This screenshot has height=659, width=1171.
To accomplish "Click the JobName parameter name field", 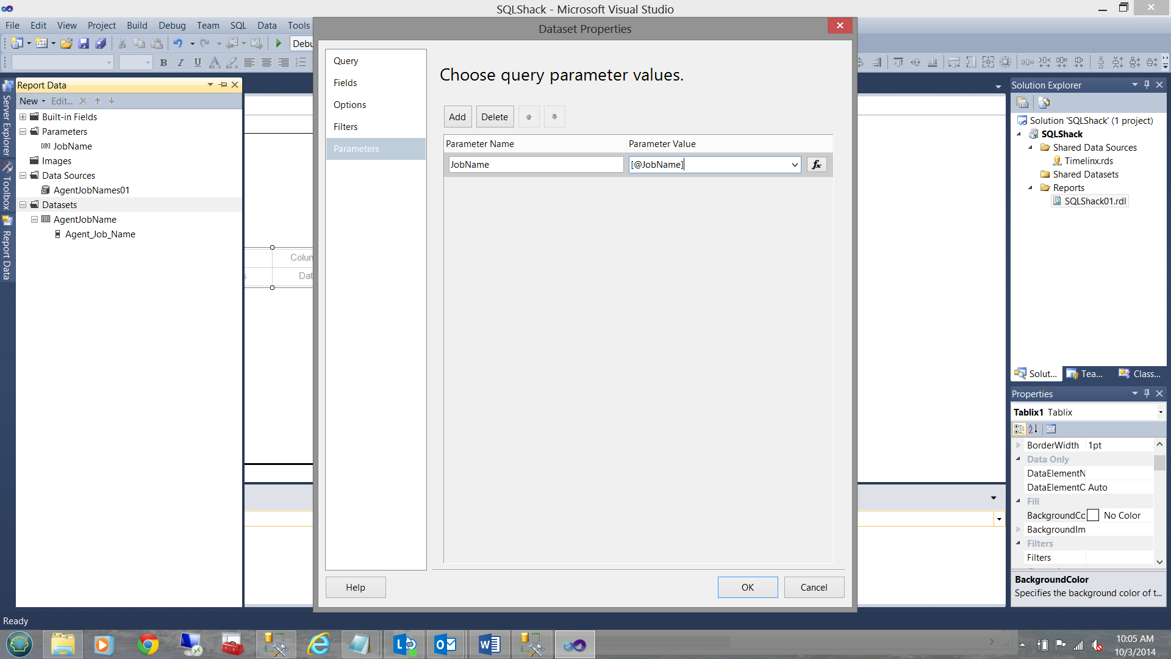I will click(535, 165).
